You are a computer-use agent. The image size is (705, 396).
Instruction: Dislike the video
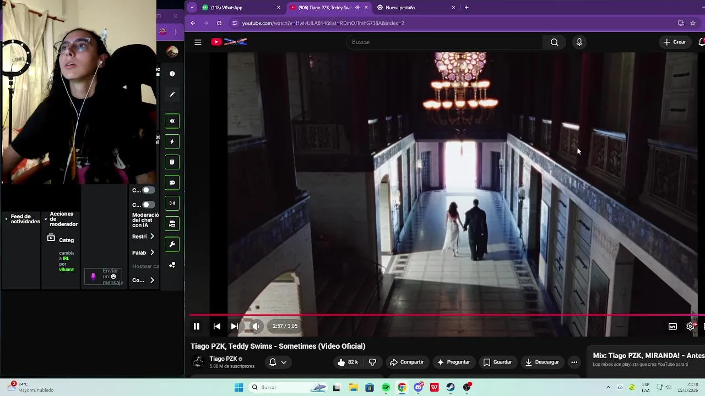coord(372,362)
